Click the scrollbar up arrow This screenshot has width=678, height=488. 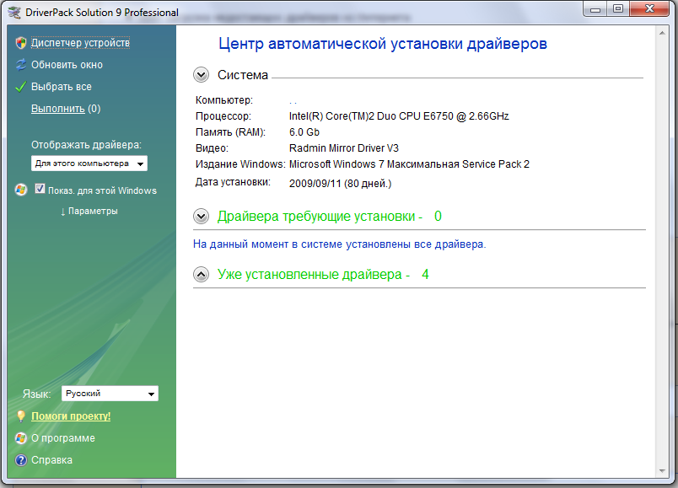(662, 33)
